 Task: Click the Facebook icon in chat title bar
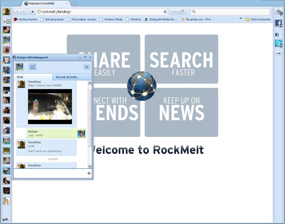click(x=14, y=57)
